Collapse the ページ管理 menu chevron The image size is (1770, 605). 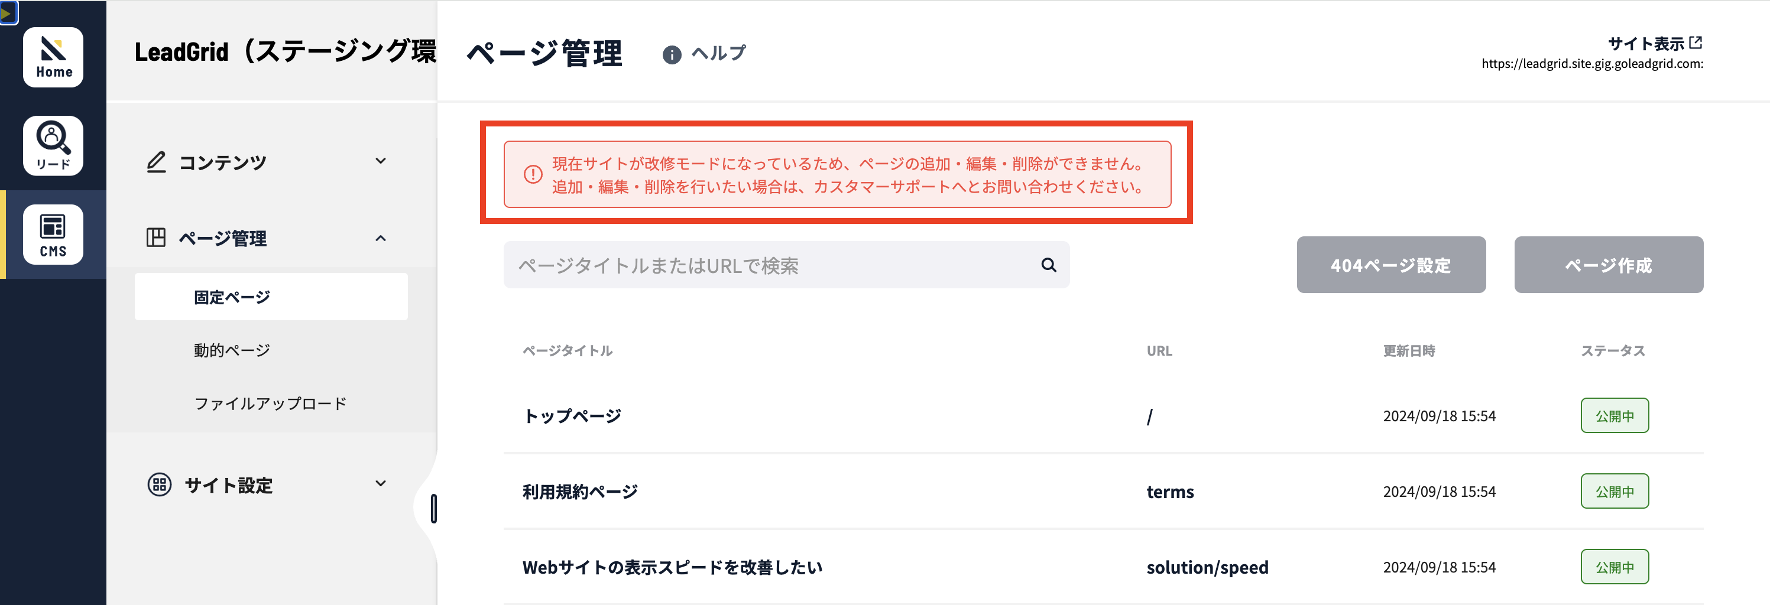381,238
